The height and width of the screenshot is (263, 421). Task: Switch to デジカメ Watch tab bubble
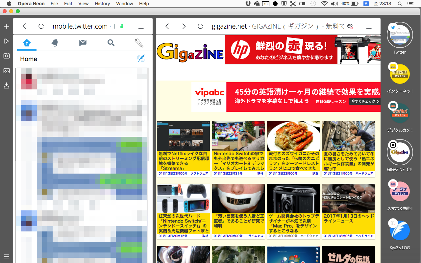(400, 113)
